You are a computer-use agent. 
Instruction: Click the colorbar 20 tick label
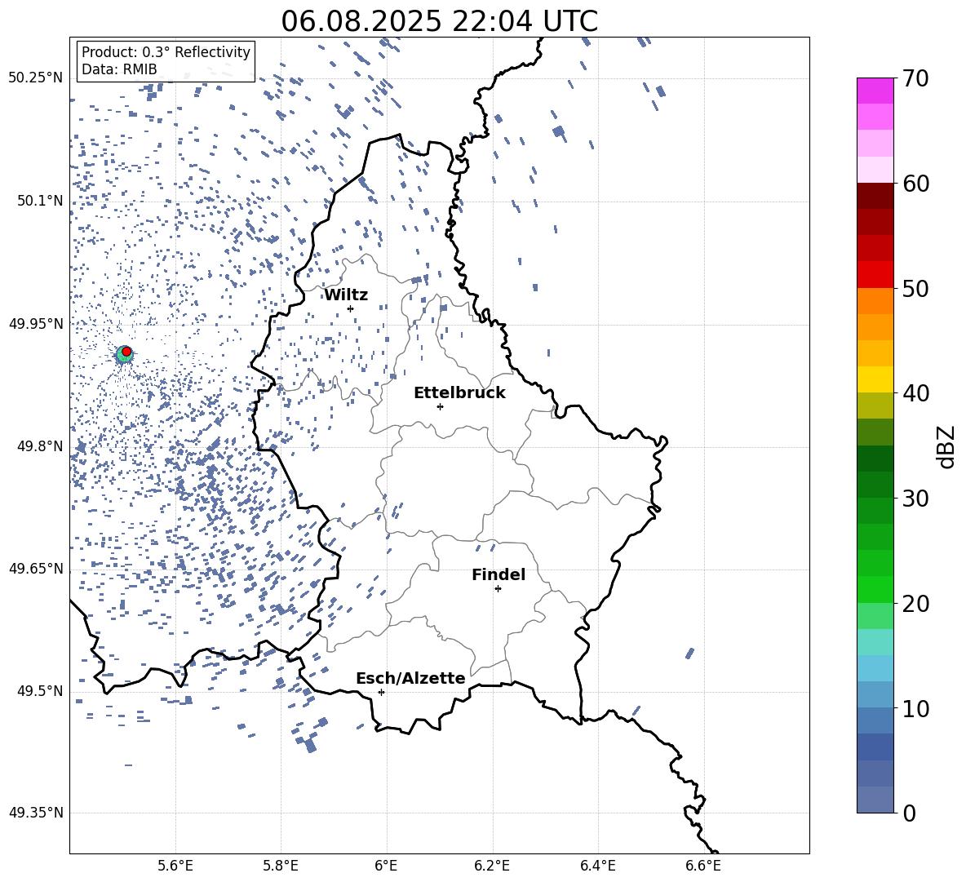click(x=915, y=604)
